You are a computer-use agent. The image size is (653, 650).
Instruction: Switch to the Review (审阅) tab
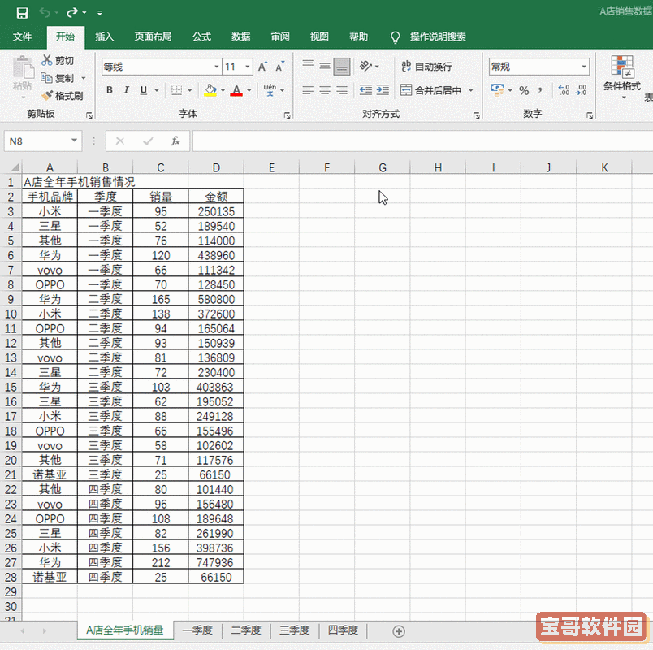click(280, 37)
